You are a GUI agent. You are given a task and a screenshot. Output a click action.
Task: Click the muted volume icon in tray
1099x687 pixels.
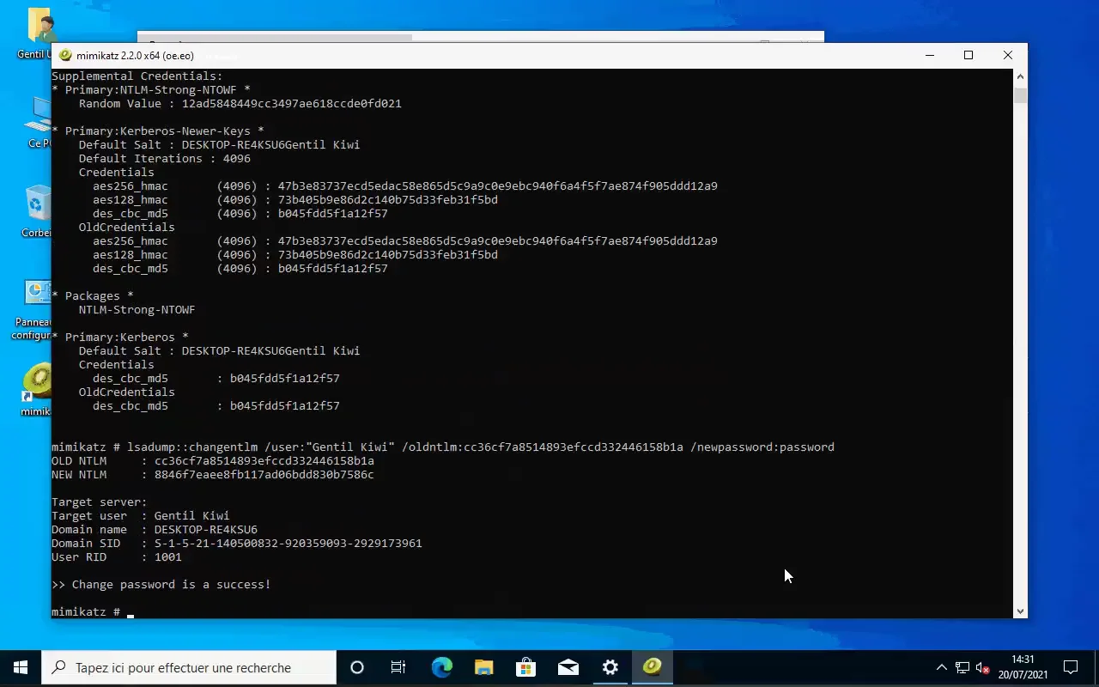(x=983, y=668)
